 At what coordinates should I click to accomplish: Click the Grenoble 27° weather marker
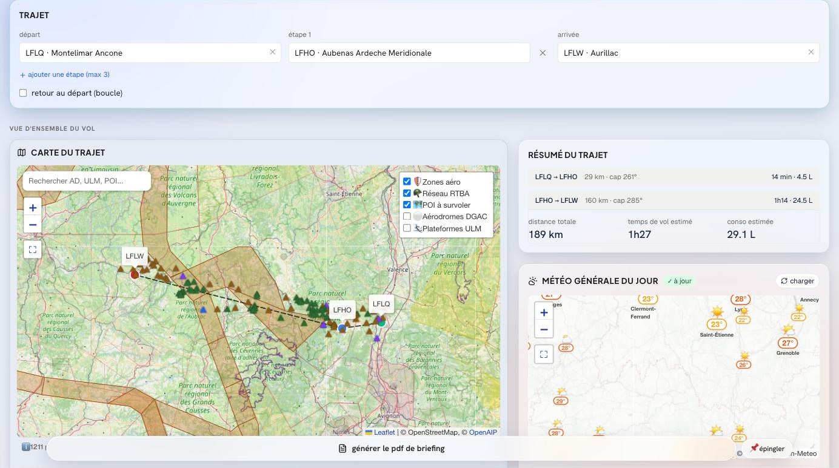pyautogui.click(x=787, y=343)
